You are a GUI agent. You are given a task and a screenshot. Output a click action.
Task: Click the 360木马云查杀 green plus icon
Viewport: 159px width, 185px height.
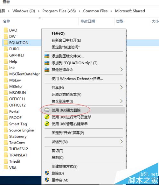47,117
